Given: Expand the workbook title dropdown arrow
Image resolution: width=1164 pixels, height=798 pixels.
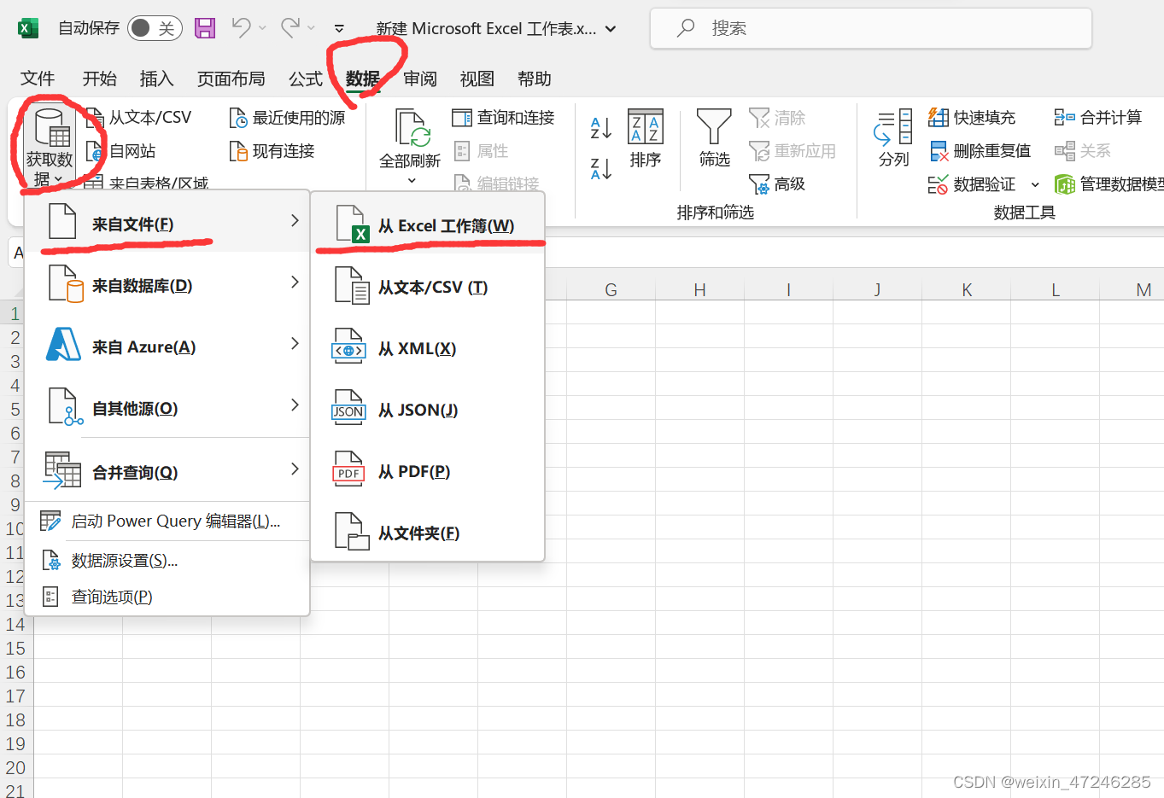Looking at the screenshot, I should point(611,28).
